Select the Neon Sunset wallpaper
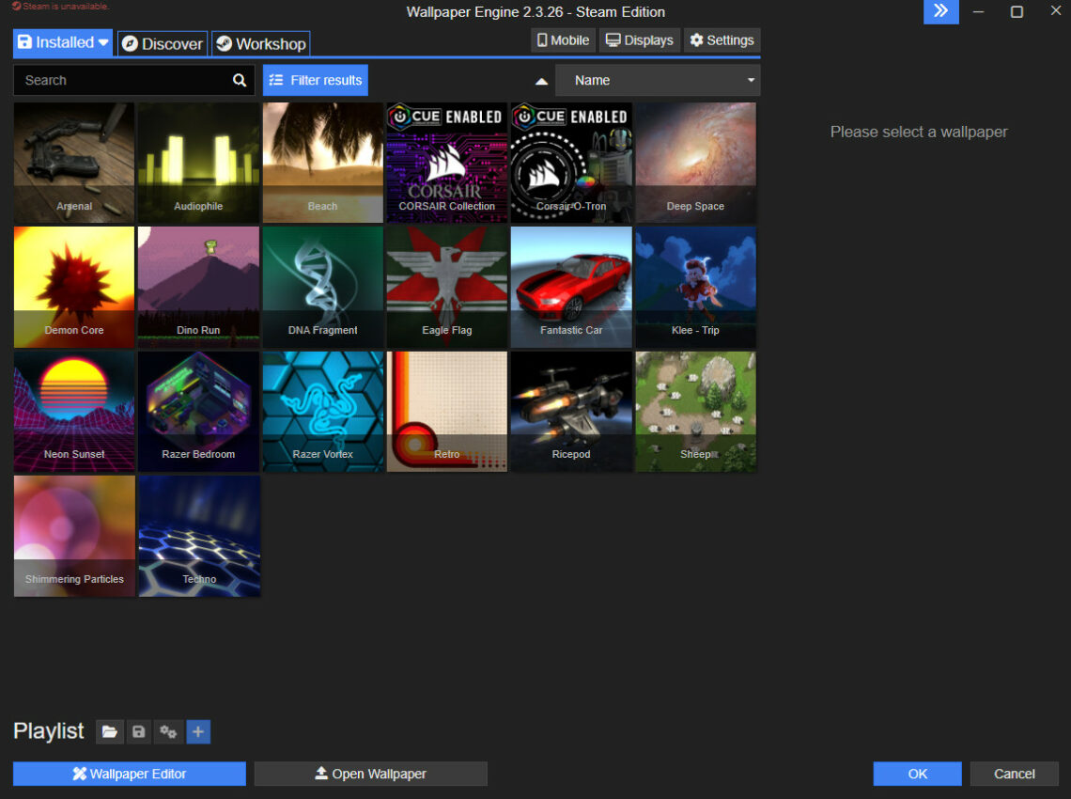Screen dimensions: 1071x799 coord(74,412)
